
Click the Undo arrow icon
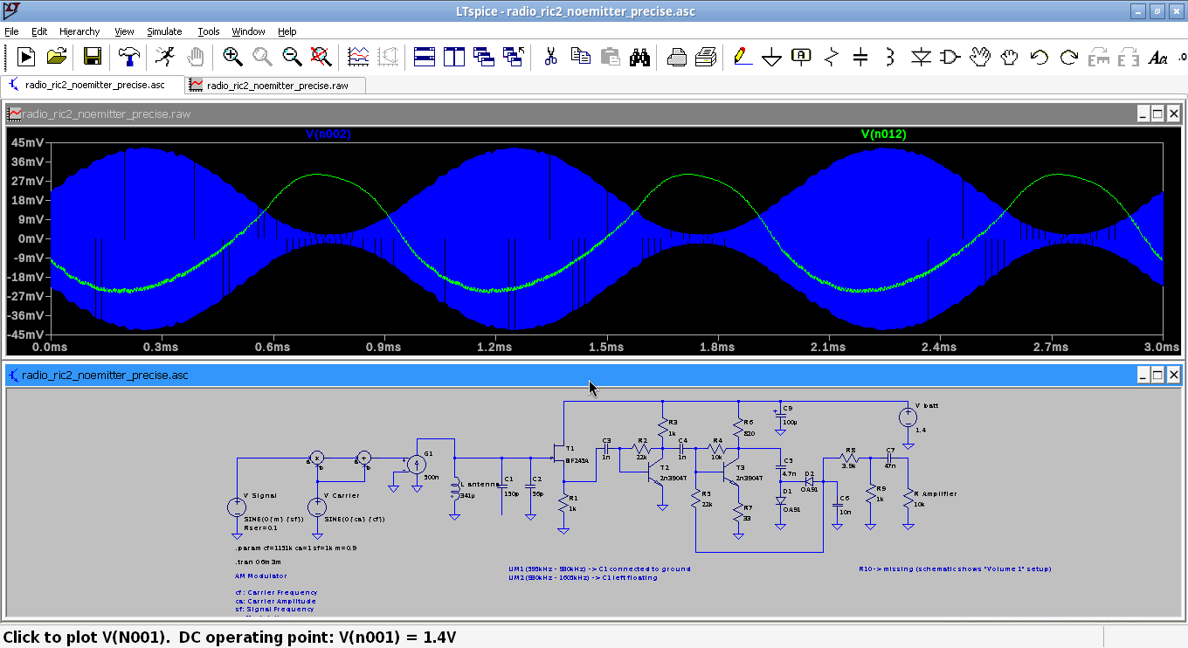1039,57
